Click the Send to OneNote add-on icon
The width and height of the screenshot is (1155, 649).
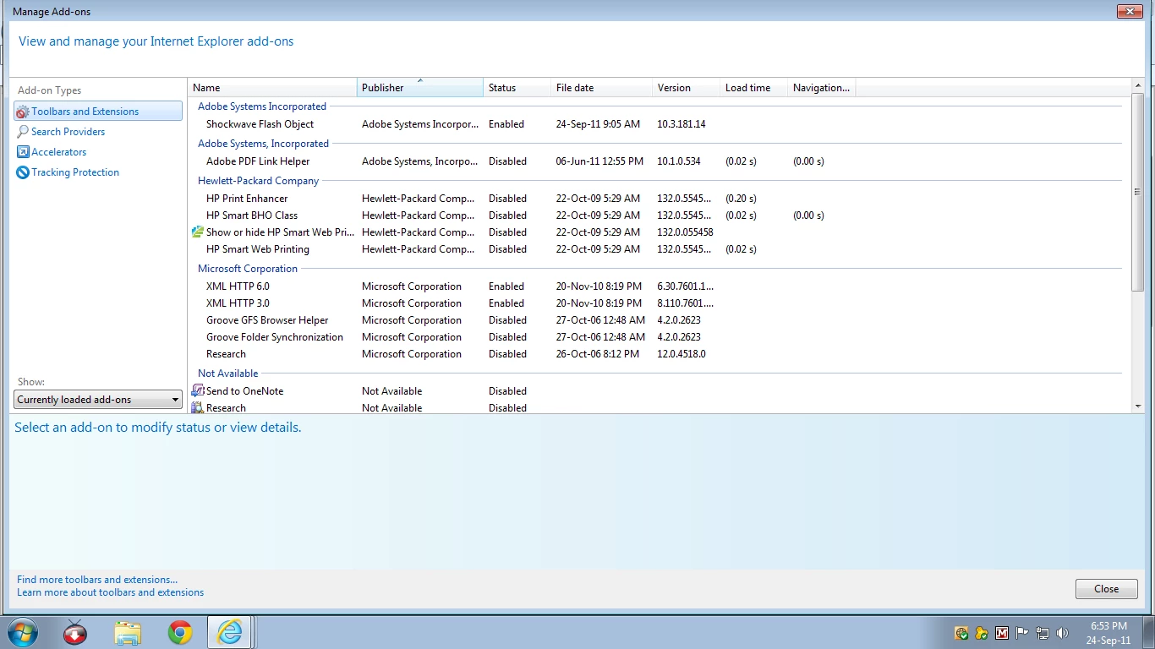(x=198, y=390)
